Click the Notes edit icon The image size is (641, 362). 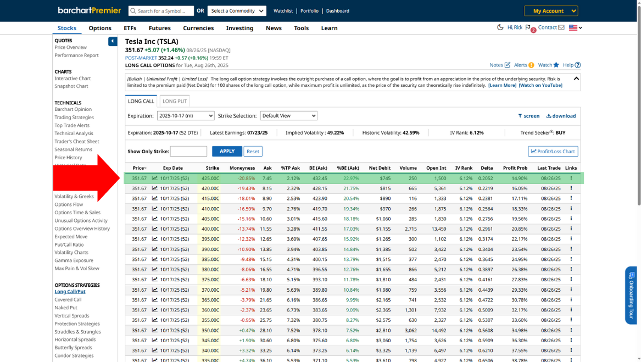[x=508, y=65]
